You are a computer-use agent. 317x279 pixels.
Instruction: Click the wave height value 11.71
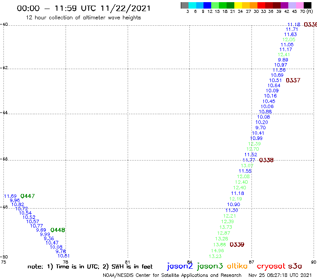tap(292, 29)
